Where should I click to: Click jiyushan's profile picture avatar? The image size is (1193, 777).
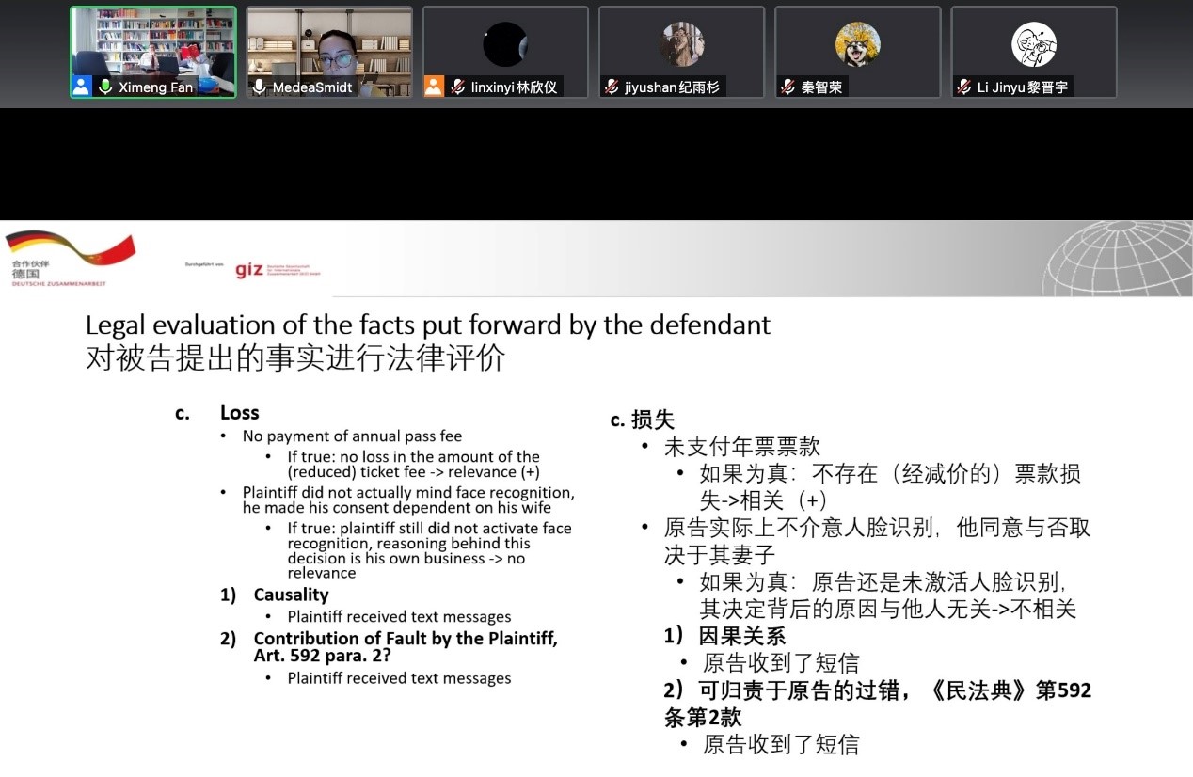(x=681, y=44)
